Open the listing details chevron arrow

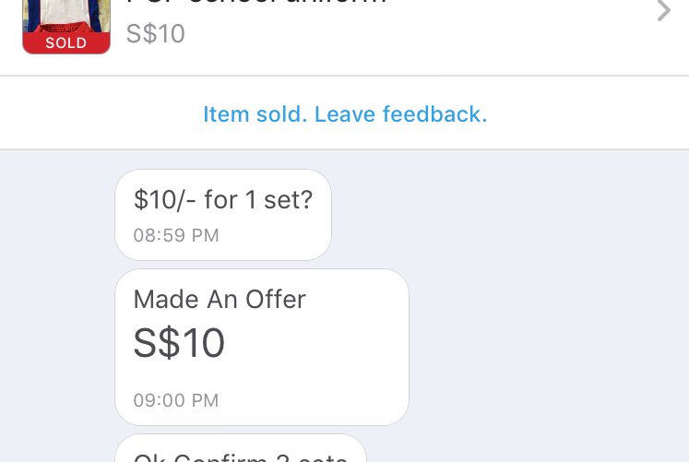(x=663, y=11)
